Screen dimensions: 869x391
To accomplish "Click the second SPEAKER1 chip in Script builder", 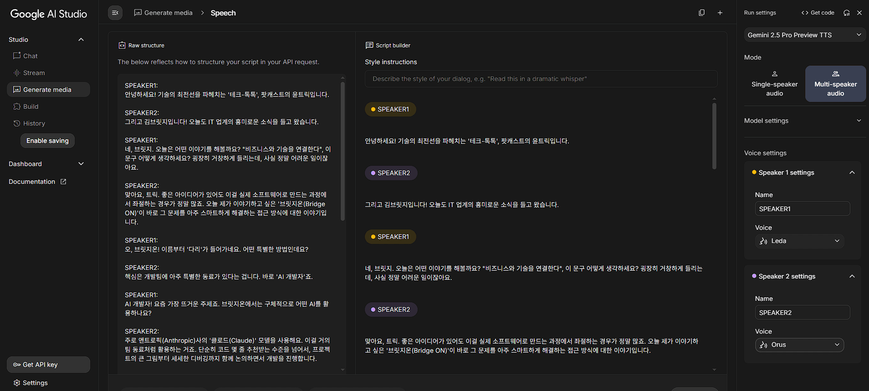I will coord(390,237).
